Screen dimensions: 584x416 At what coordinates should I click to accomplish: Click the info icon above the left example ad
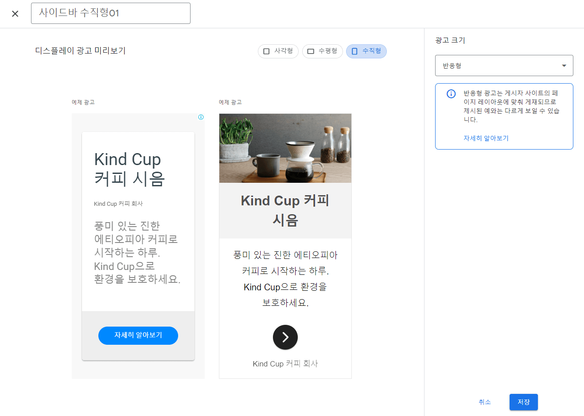[201, 117]
